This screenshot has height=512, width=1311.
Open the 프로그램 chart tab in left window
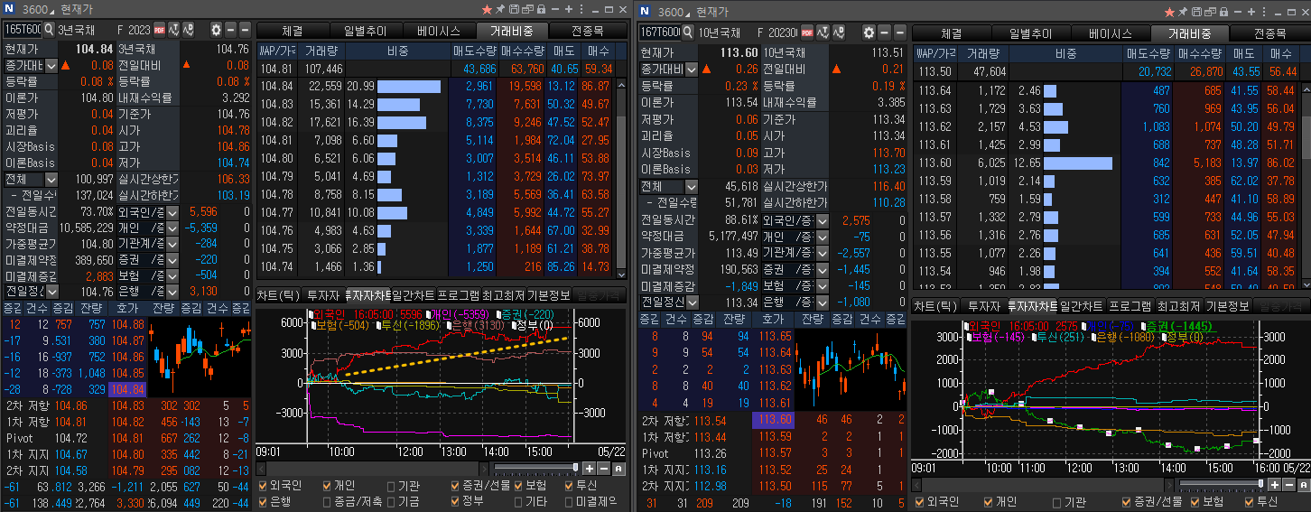tap(459, 295)
